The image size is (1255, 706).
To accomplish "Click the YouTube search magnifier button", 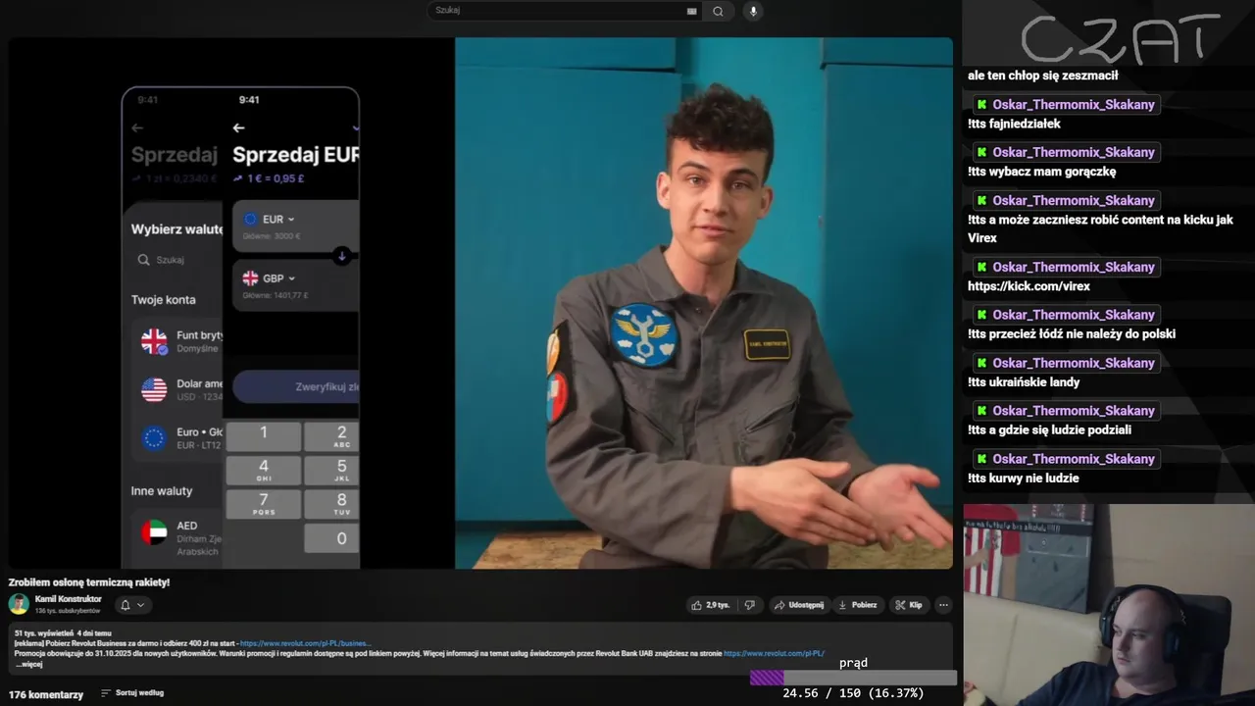I will 718,11.
